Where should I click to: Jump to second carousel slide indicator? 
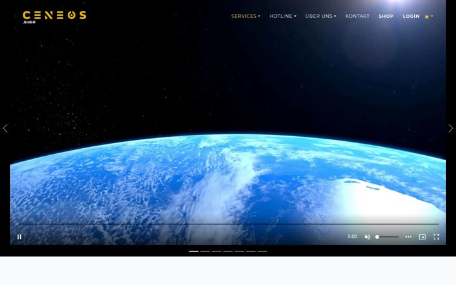(x=205, y=251)
